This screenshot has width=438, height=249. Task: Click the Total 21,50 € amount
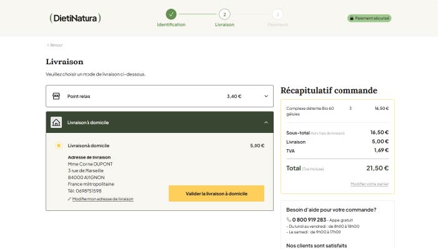[x=377, y=168]
